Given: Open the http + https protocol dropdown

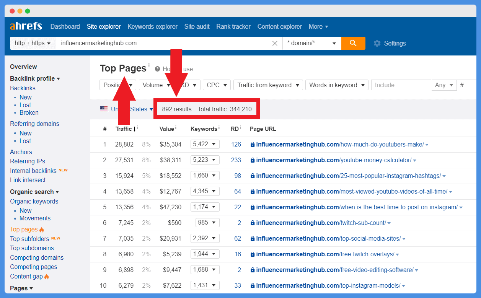Looking at the screenshot, I should pyautogui.click(x=33, y=43).
